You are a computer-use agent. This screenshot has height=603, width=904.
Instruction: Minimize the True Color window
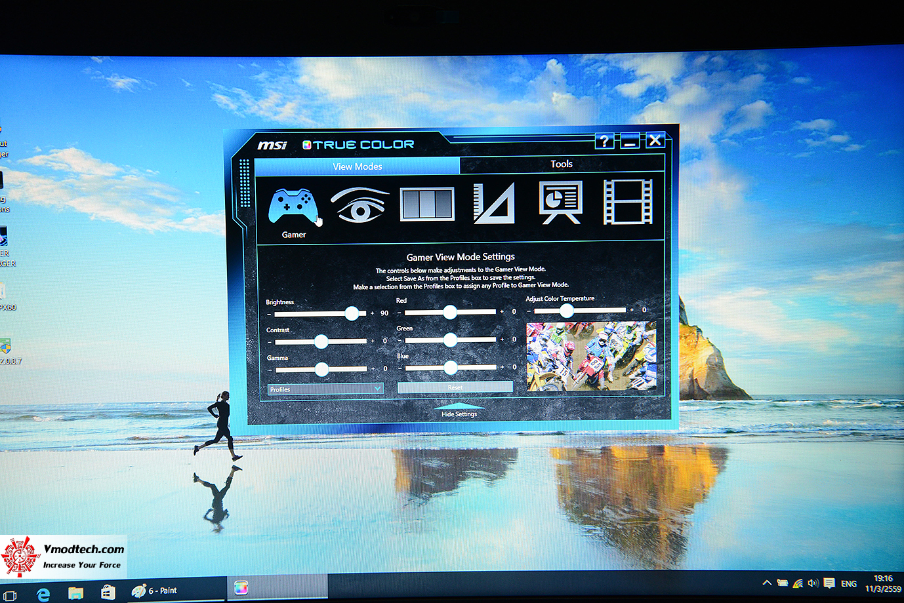630,140
